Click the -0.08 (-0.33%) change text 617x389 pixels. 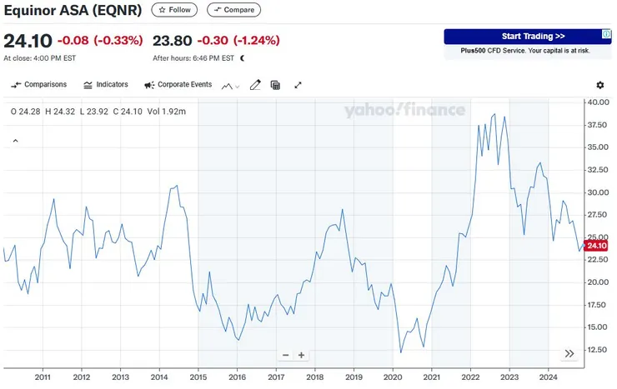[x=100, y=41]
